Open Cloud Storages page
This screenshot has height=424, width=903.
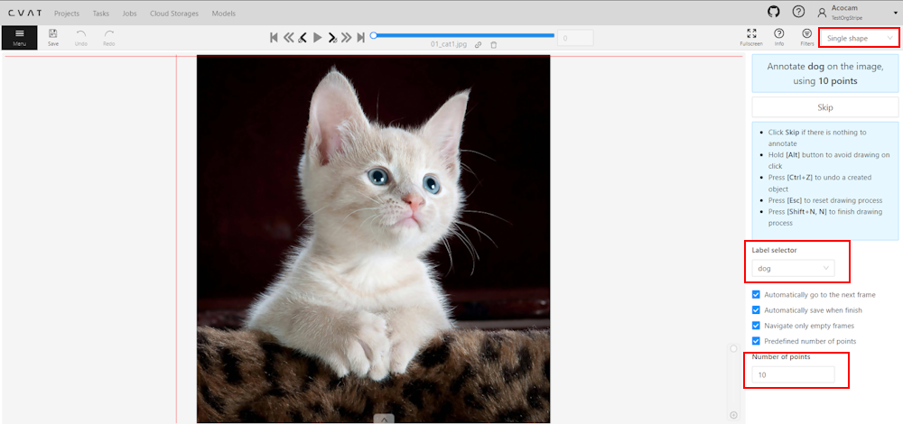coord(175,14)
